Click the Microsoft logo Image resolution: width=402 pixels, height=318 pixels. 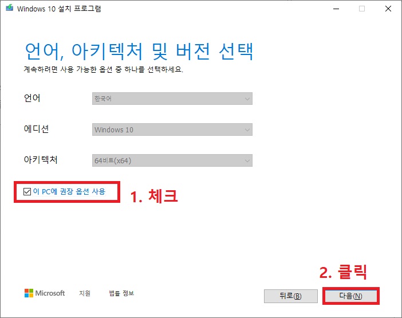45,293
